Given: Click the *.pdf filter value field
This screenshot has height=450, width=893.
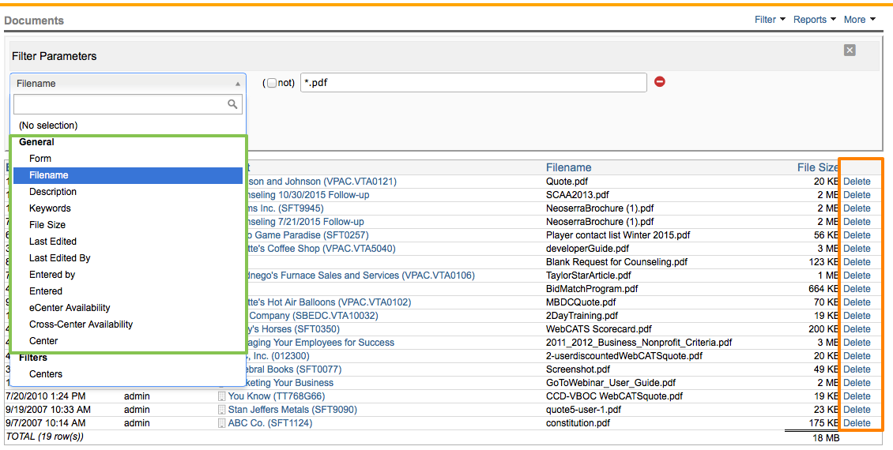Looking at the screenshot, I should coord(473,83).
